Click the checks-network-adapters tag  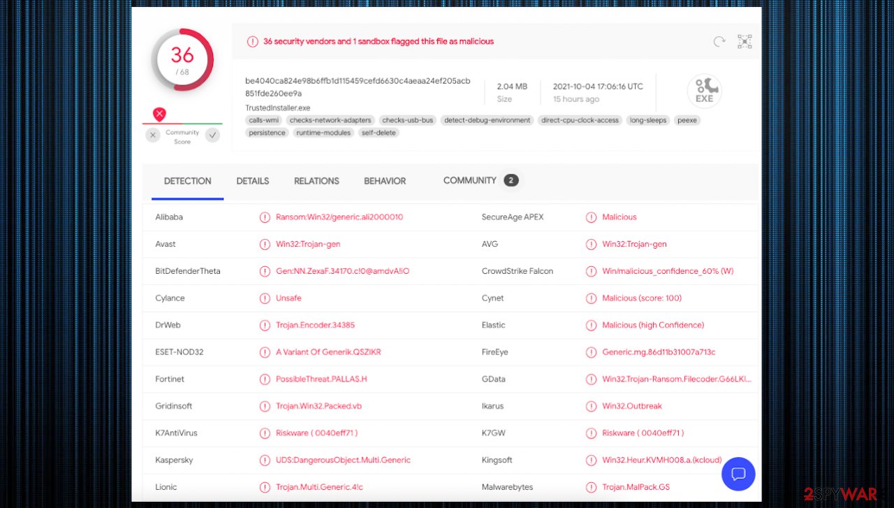point(330,120)
